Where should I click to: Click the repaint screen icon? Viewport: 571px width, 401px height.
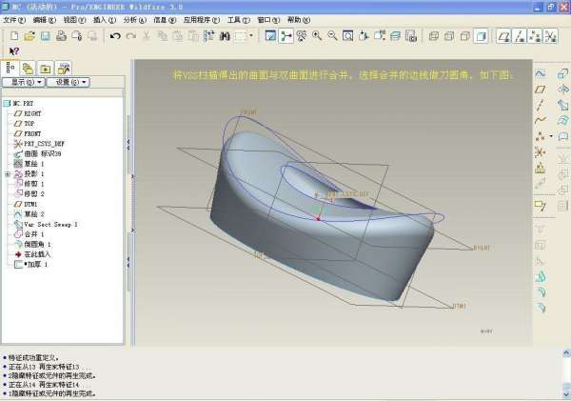270,36
